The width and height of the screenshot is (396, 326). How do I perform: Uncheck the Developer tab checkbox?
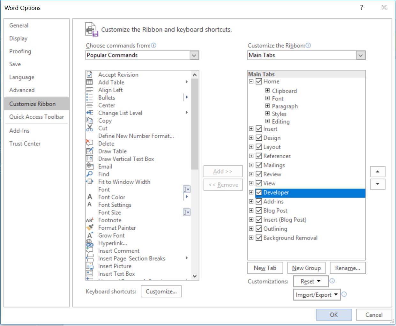coord(258,192)
